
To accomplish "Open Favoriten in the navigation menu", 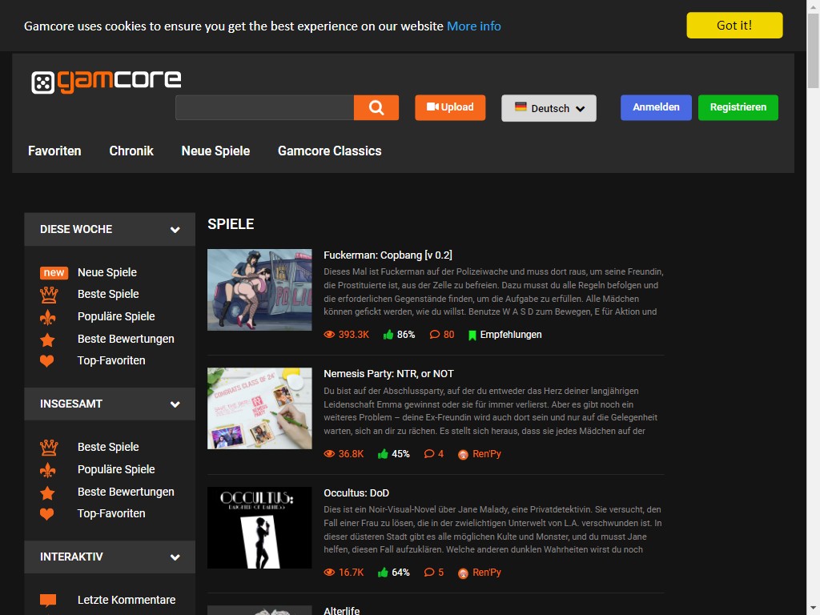I will click(54, 151).
